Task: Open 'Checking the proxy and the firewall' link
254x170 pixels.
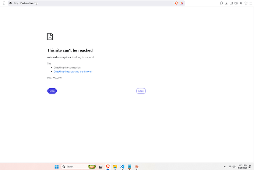Action: 73,71
